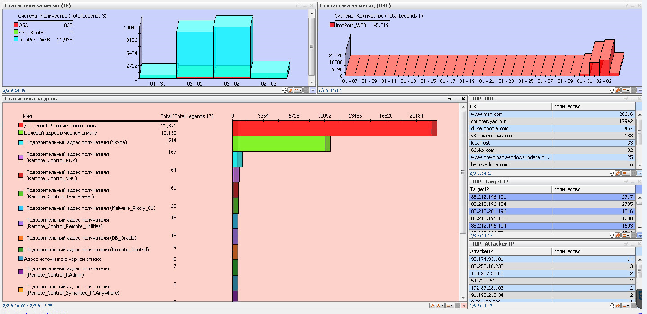Viewport: 647px width, 314px height.
Task: Refresh the TOP_URL panel data
Action: pyautogui.click(x=612, y=173)
